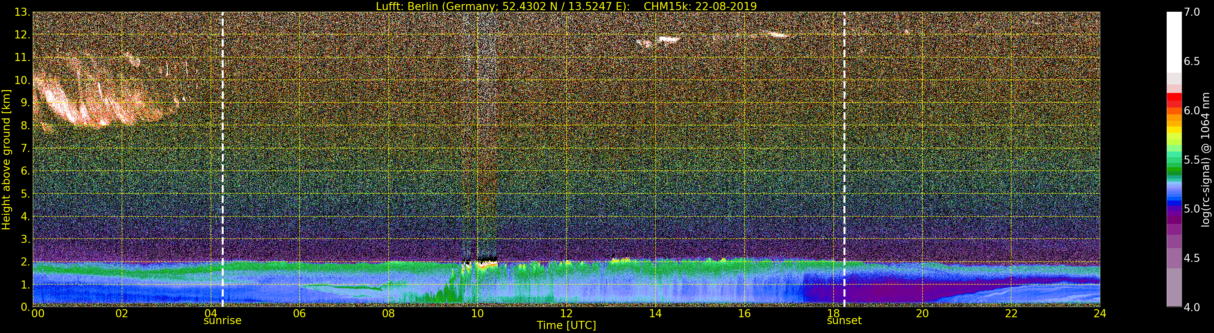1214x333 pixels.
Task: Select height axis tick "13."
Action: (x=22, y=12)
